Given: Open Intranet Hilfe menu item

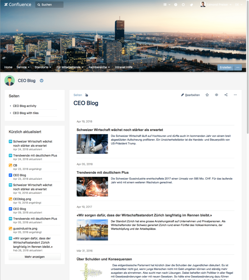Looking at the screenshot, I should coord(124,67).
